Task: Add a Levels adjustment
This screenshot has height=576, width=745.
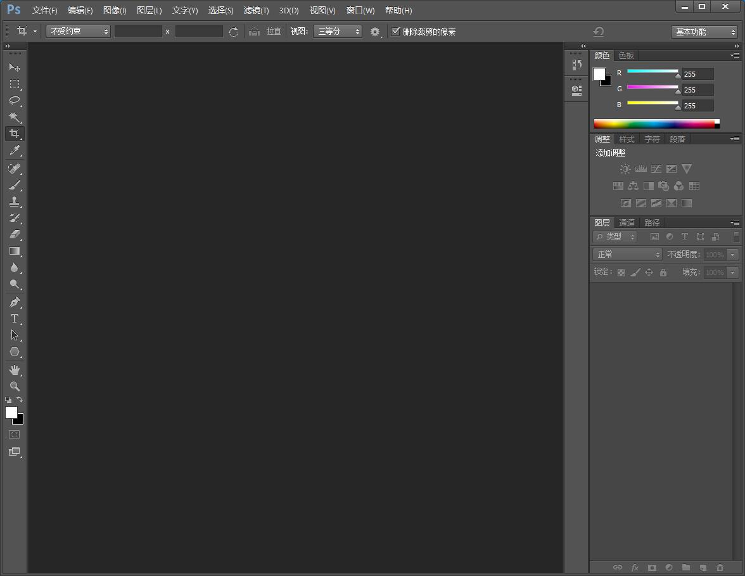Action: [641, 169]
